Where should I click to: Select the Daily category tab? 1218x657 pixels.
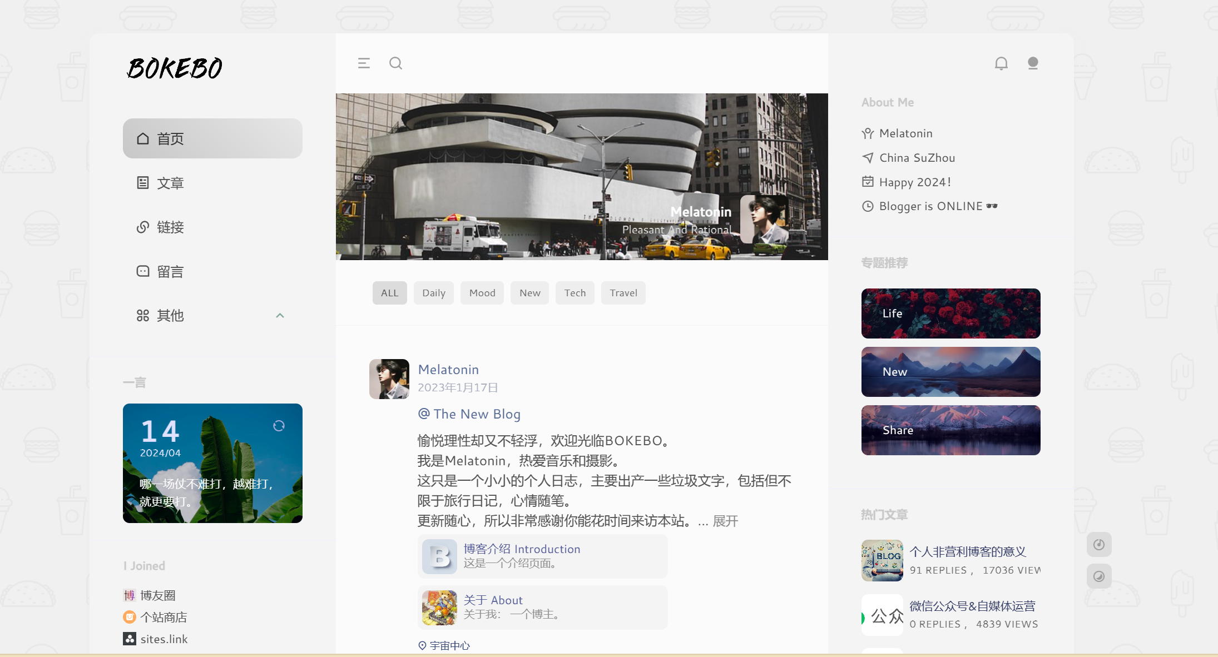[433, 293]
